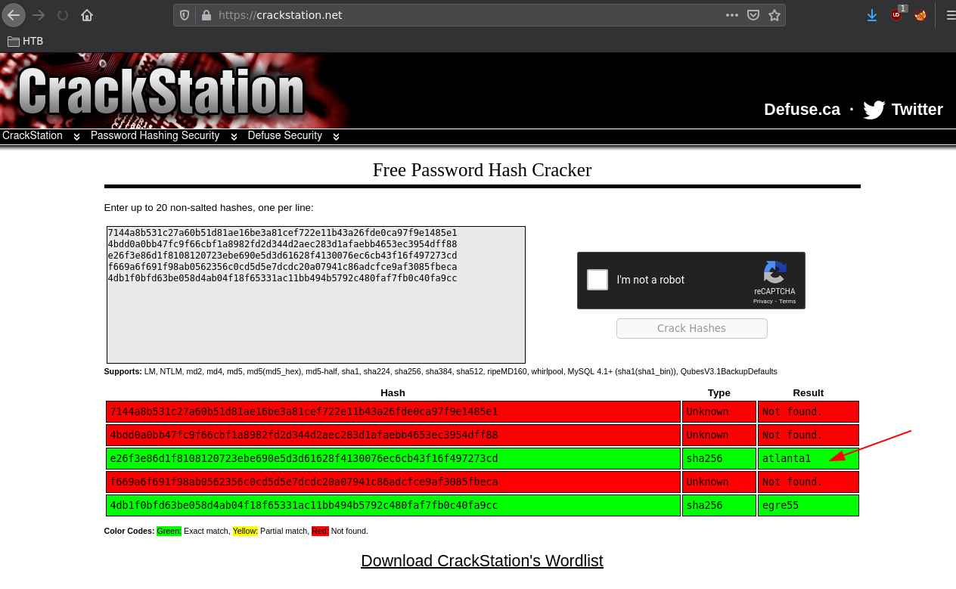This screenshot has width=956, height=589.
Task: Select hash starting with 4bdd0a0b in results
Action: click(x=304, y=436)
